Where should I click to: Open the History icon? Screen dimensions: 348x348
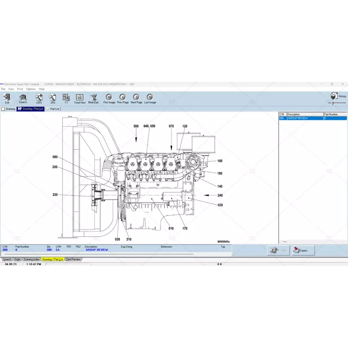[x=335, y=96]
